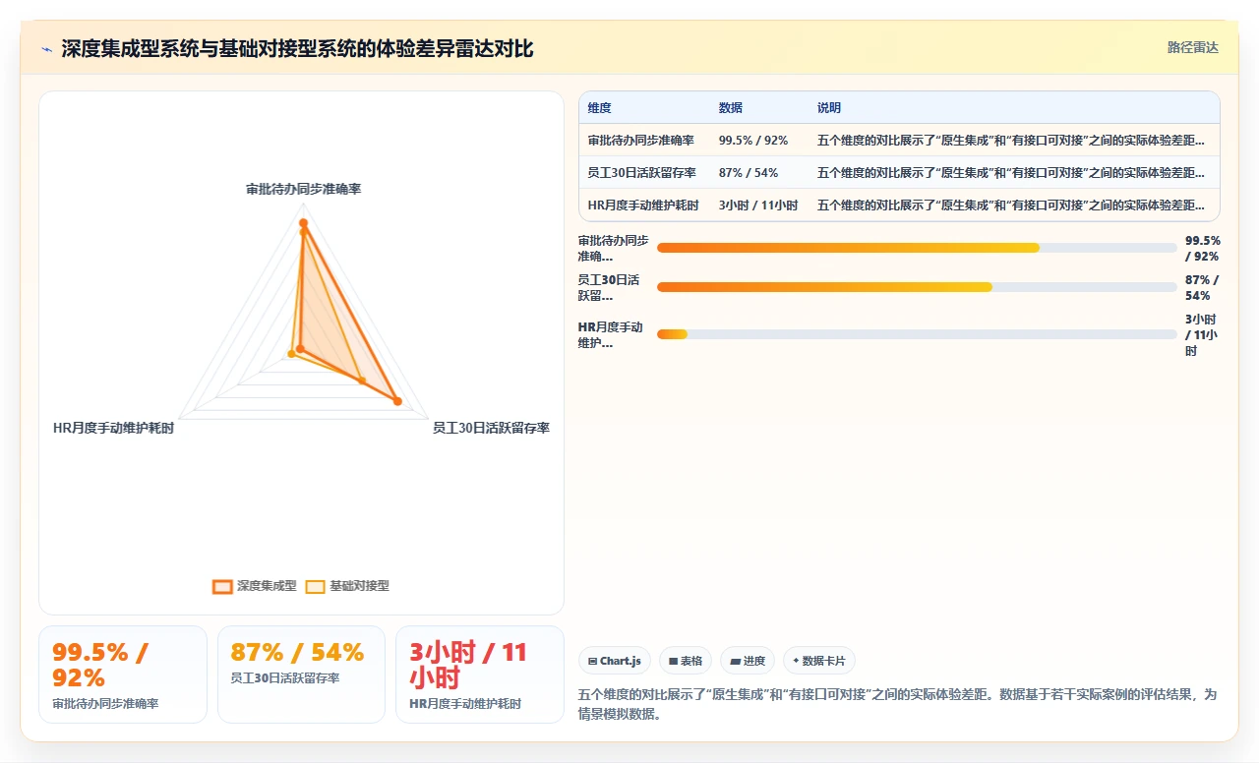Viewport: 1259px width, 763px height.
Task: Click radar axis label 审批待办同步准确率
Action: click(304, 189)
